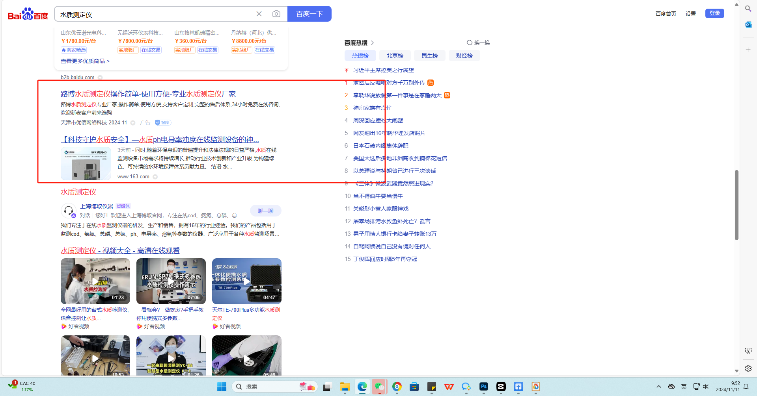Image resolution: width=757 pixels, height=396 pixels.
Task: Play the 01:23 水质检测仪 video
Action: 95,281
